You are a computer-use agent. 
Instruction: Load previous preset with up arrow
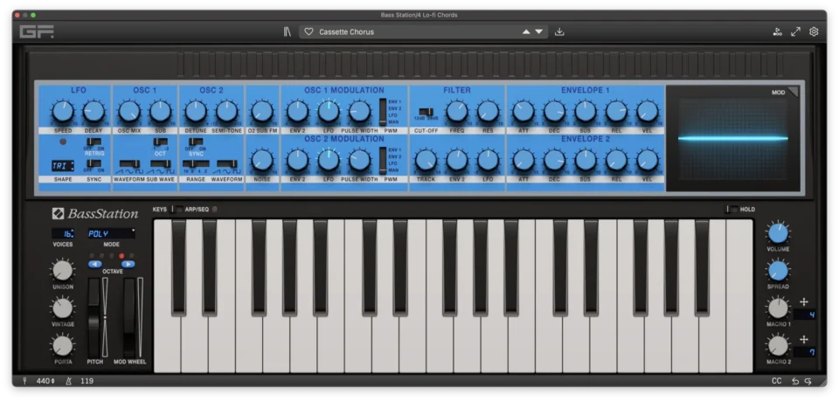tap(526, 32)
